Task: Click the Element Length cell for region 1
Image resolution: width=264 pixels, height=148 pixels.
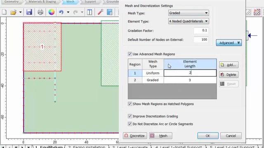Action: click(190, 73)
